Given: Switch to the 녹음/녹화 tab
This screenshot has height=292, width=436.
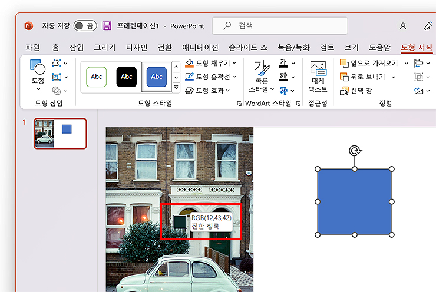Looking at the screenshot, I should tap(293, 48).
